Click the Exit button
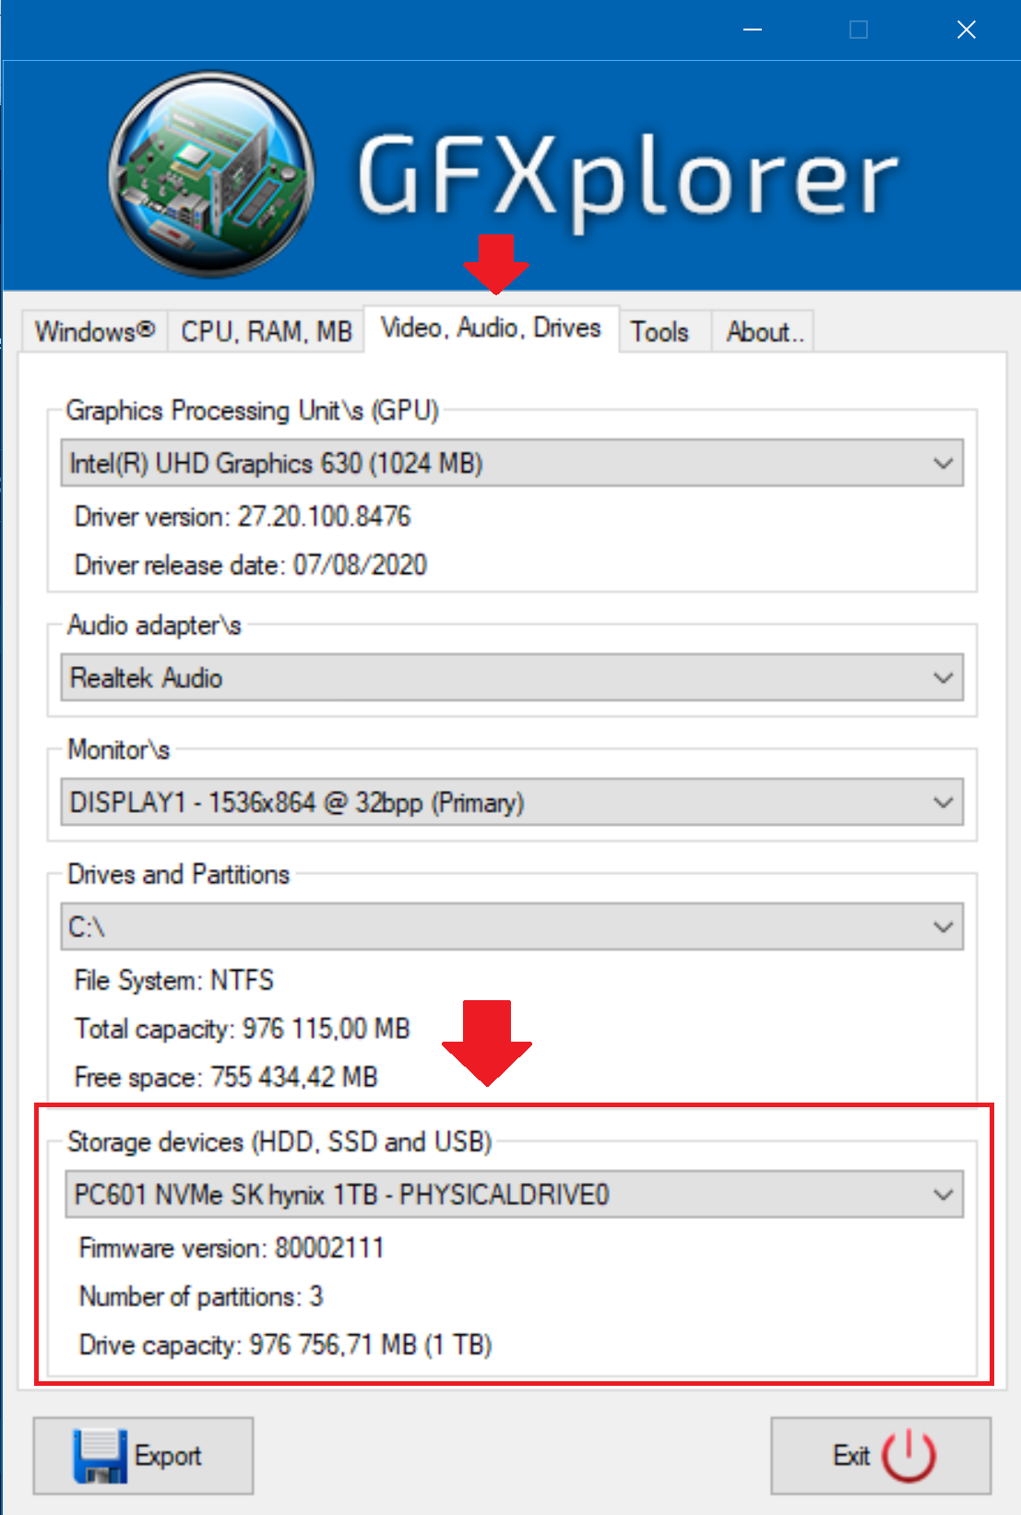Viewport: 1021px width, 1515px height. [x=881, y=1456]
